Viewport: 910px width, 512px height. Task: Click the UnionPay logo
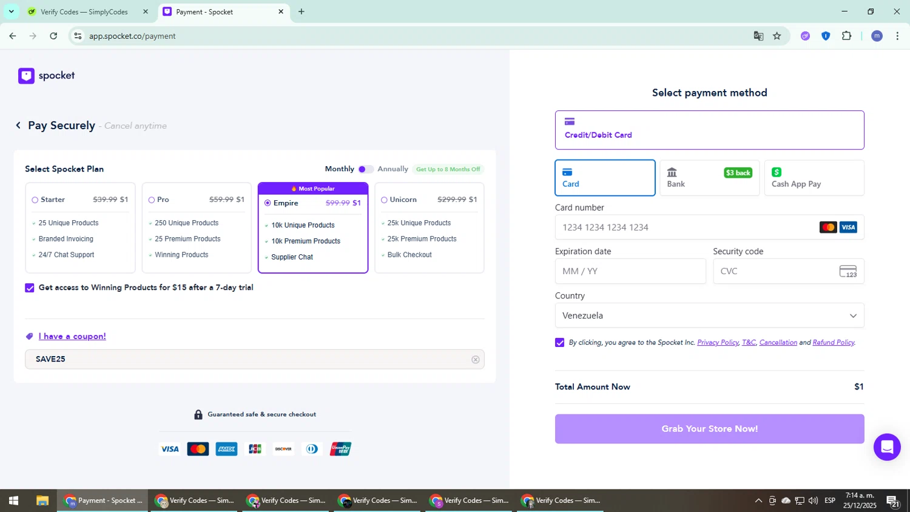tap(340, 449)
